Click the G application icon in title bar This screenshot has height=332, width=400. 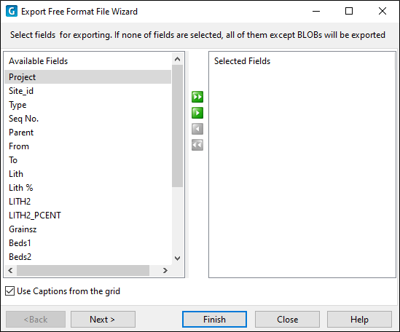click(12, 12)
